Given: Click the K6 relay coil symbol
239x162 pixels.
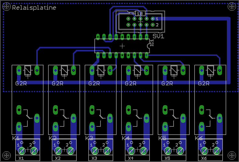Looking at the screenshot, I should [210, 71].
